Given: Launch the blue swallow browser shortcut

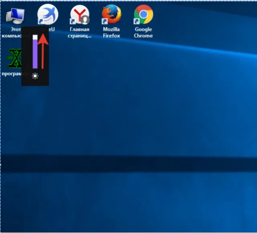Looking at the screenshot, I should [48, 14].
